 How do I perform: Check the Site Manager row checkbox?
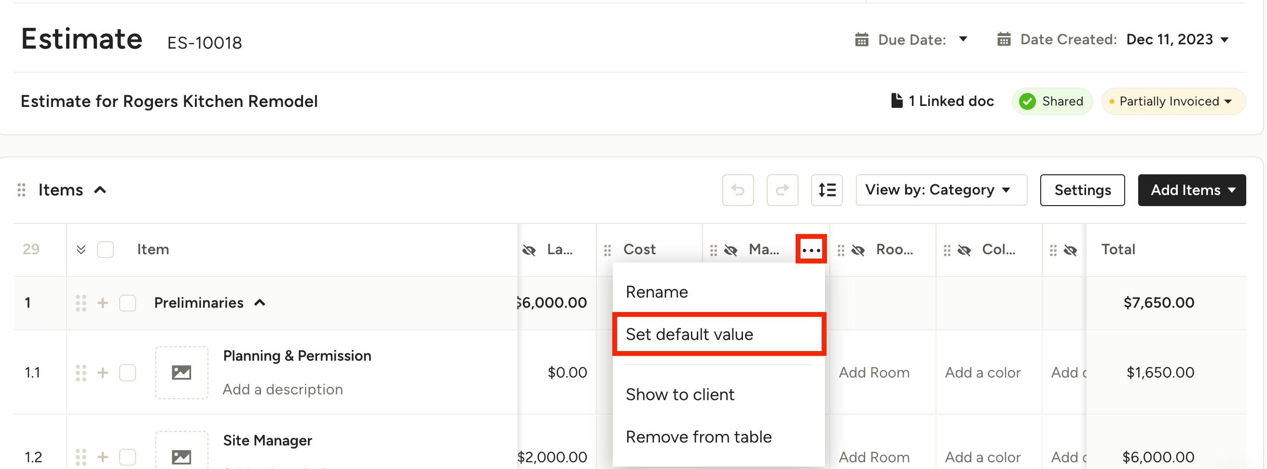[x=127, y=457]
